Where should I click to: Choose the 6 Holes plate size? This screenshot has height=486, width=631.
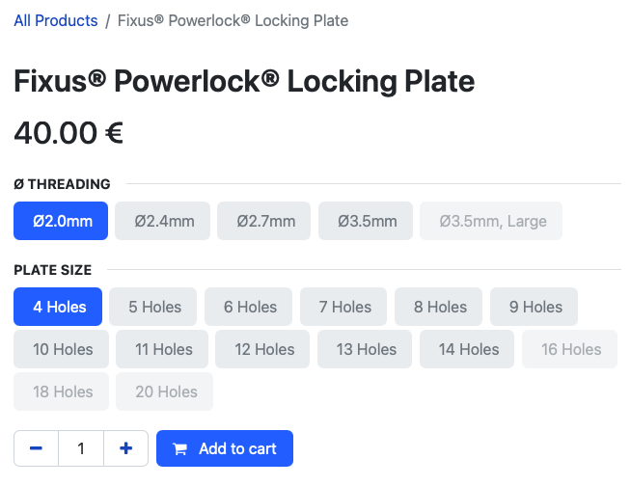(x=248, y=307)
